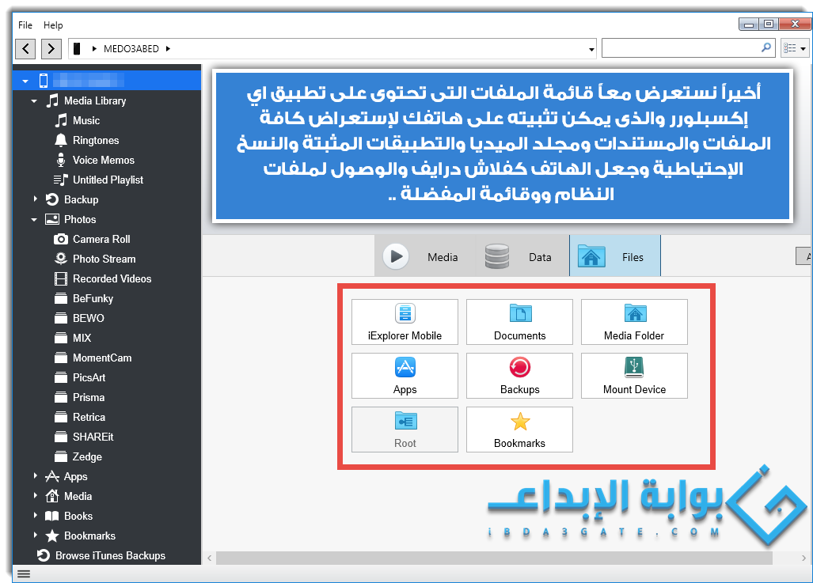Open the Documents folder tile

click(519, 322)
